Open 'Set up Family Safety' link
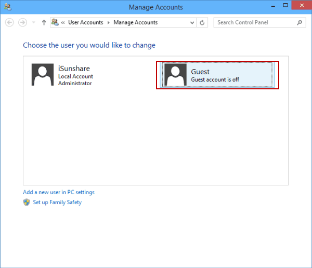Viewport: 312px width, 268px height. point(57,203)
